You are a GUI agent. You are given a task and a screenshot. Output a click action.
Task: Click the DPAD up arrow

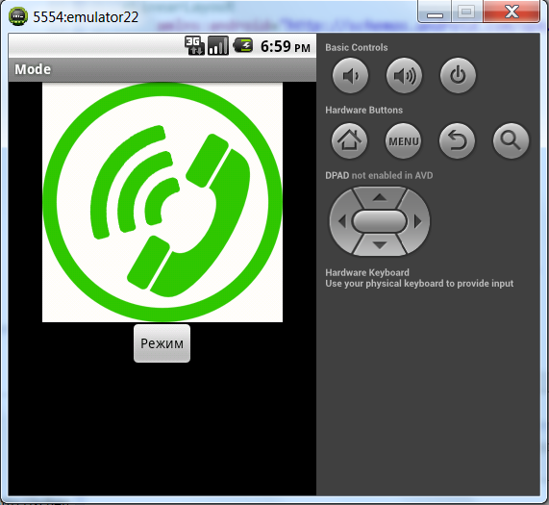tap(380, 198)
